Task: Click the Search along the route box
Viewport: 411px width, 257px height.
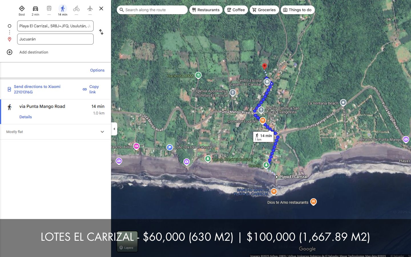Action: tap(152, 10)
